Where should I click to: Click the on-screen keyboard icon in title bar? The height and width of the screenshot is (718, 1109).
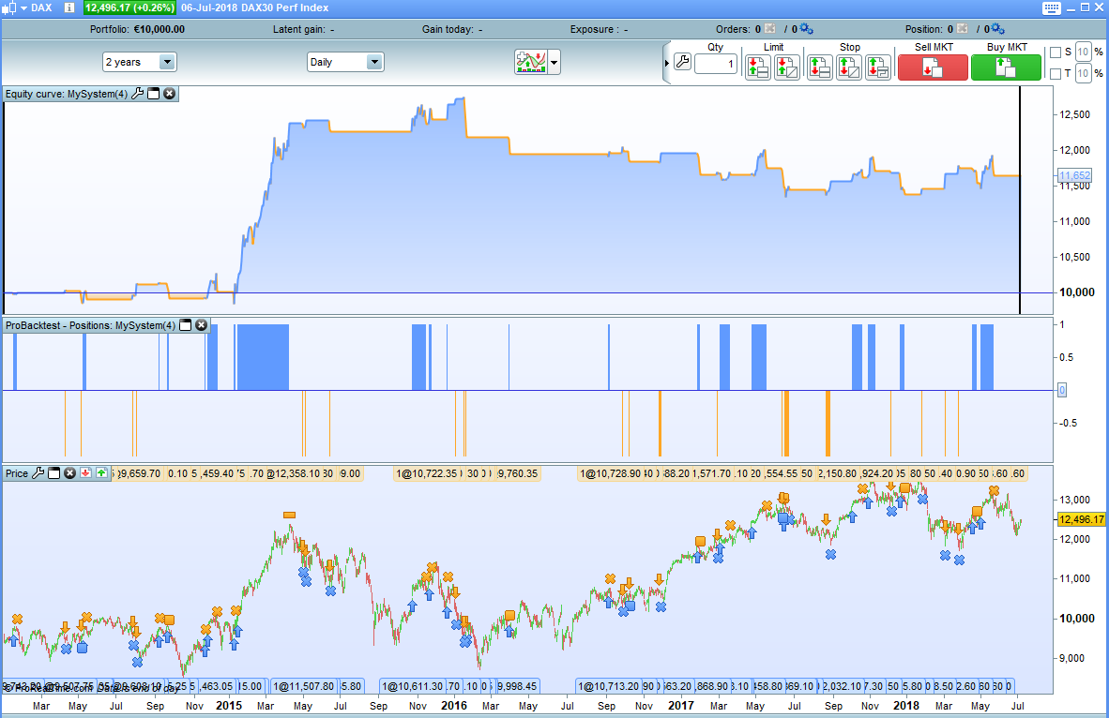tap(1051, 7)
